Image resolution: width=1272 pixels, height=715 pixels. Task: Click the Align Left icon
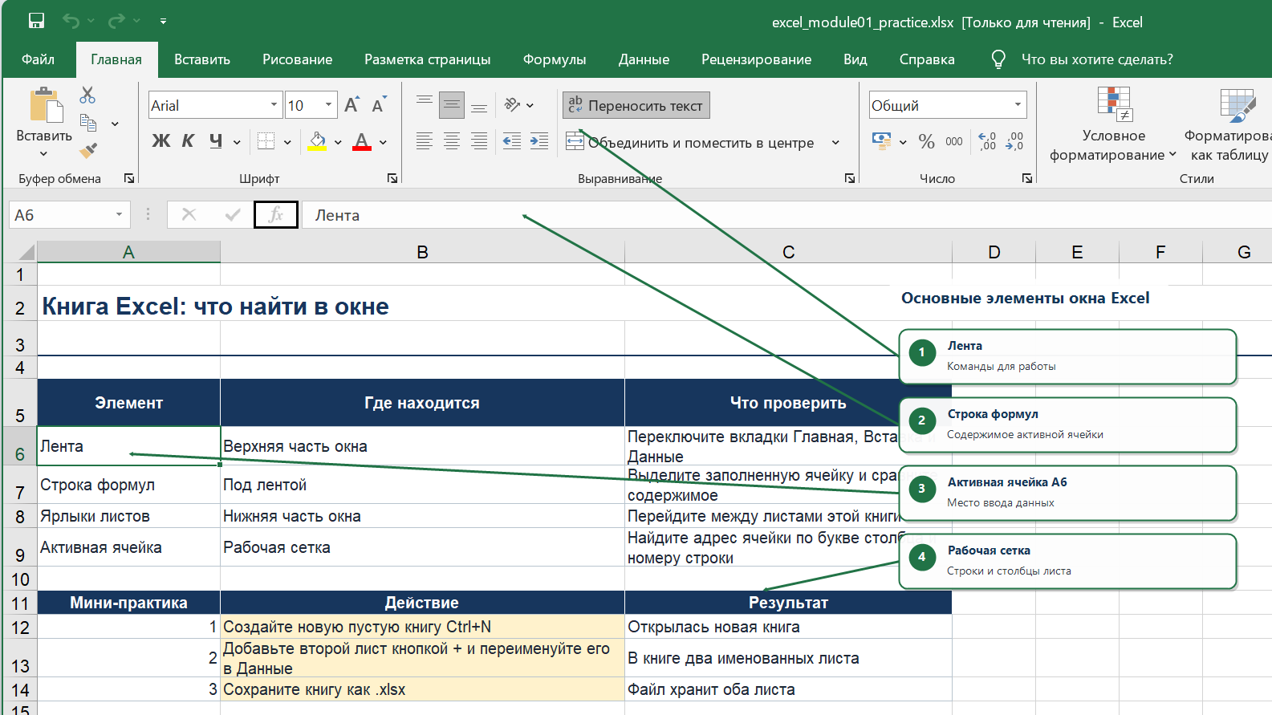pos(425,141)
